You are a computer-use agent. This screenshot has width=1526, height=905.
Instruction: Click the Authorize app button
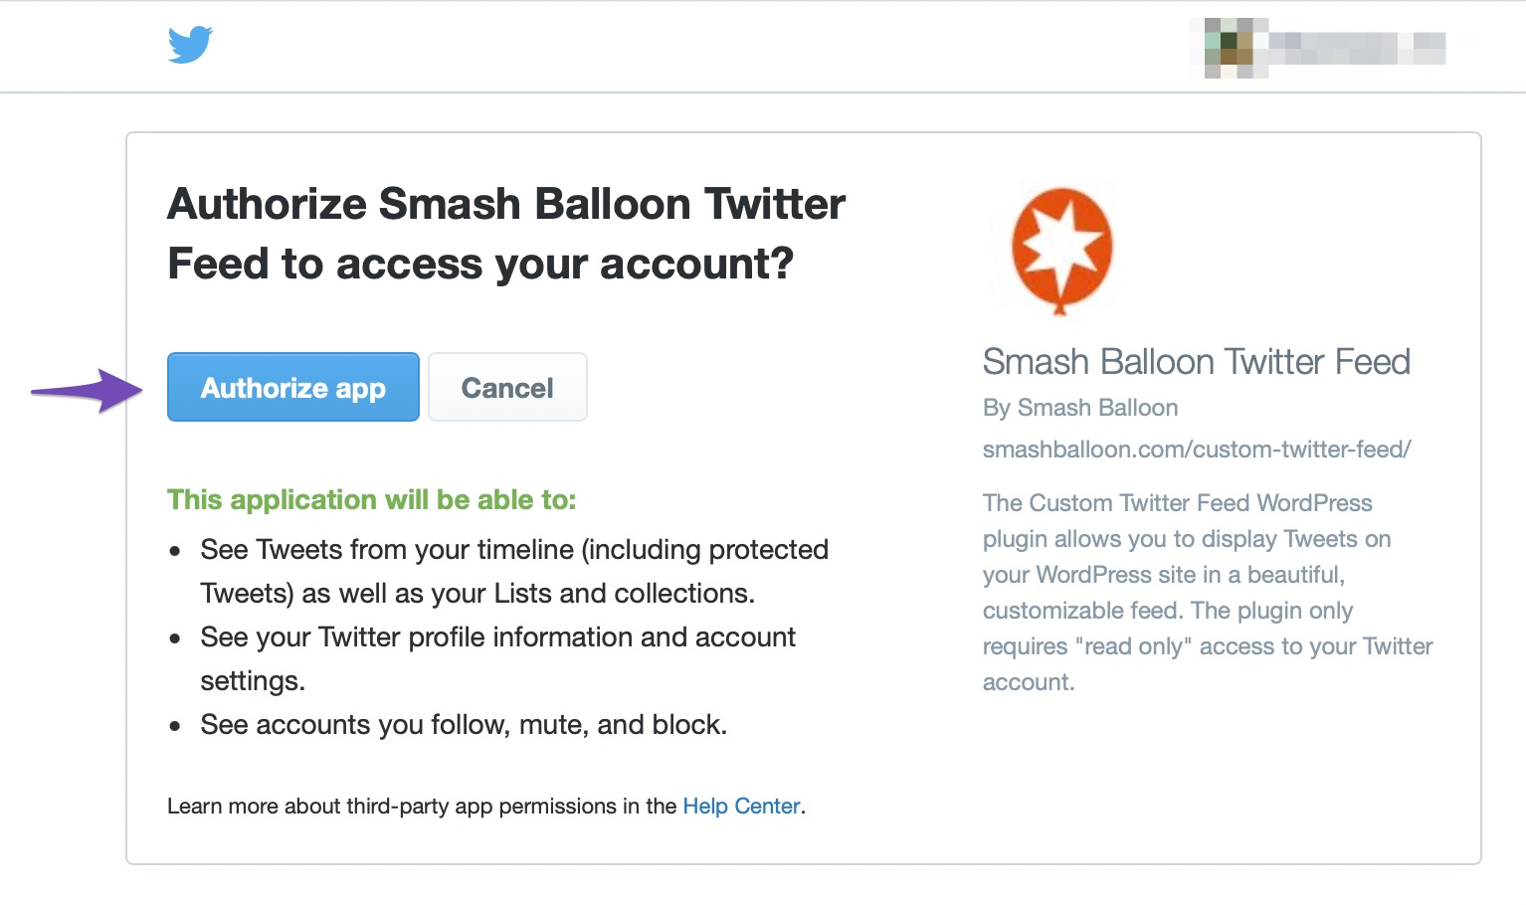pyautogui.click(x=293, y=387)
